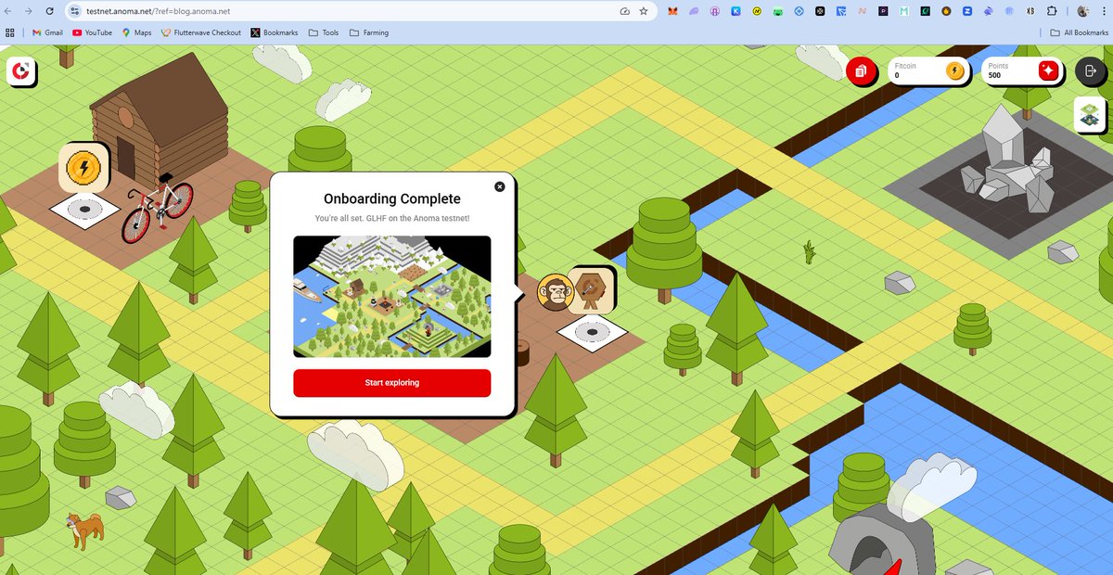The height and width of the screenshot is (575, 1113).
Task: Click the logout exit icon
Action: [x=1089, y=70]
